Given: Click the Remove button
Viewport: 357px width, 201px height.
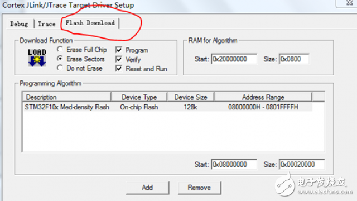Looking at the screenshot, I should coord(199,188).
